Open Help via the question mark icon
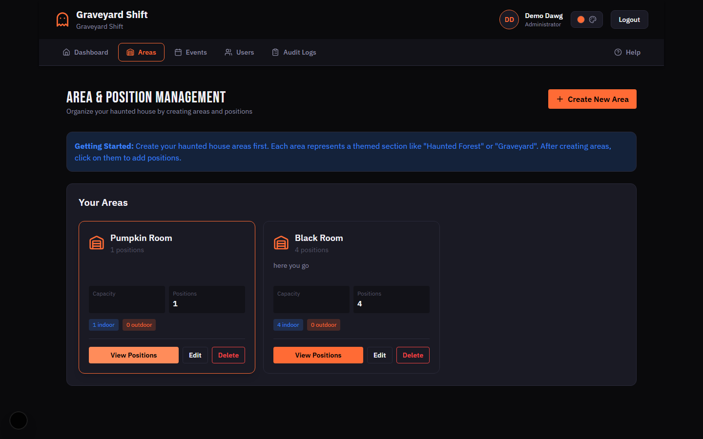This screenshot has height=439, width=703. 618,52
